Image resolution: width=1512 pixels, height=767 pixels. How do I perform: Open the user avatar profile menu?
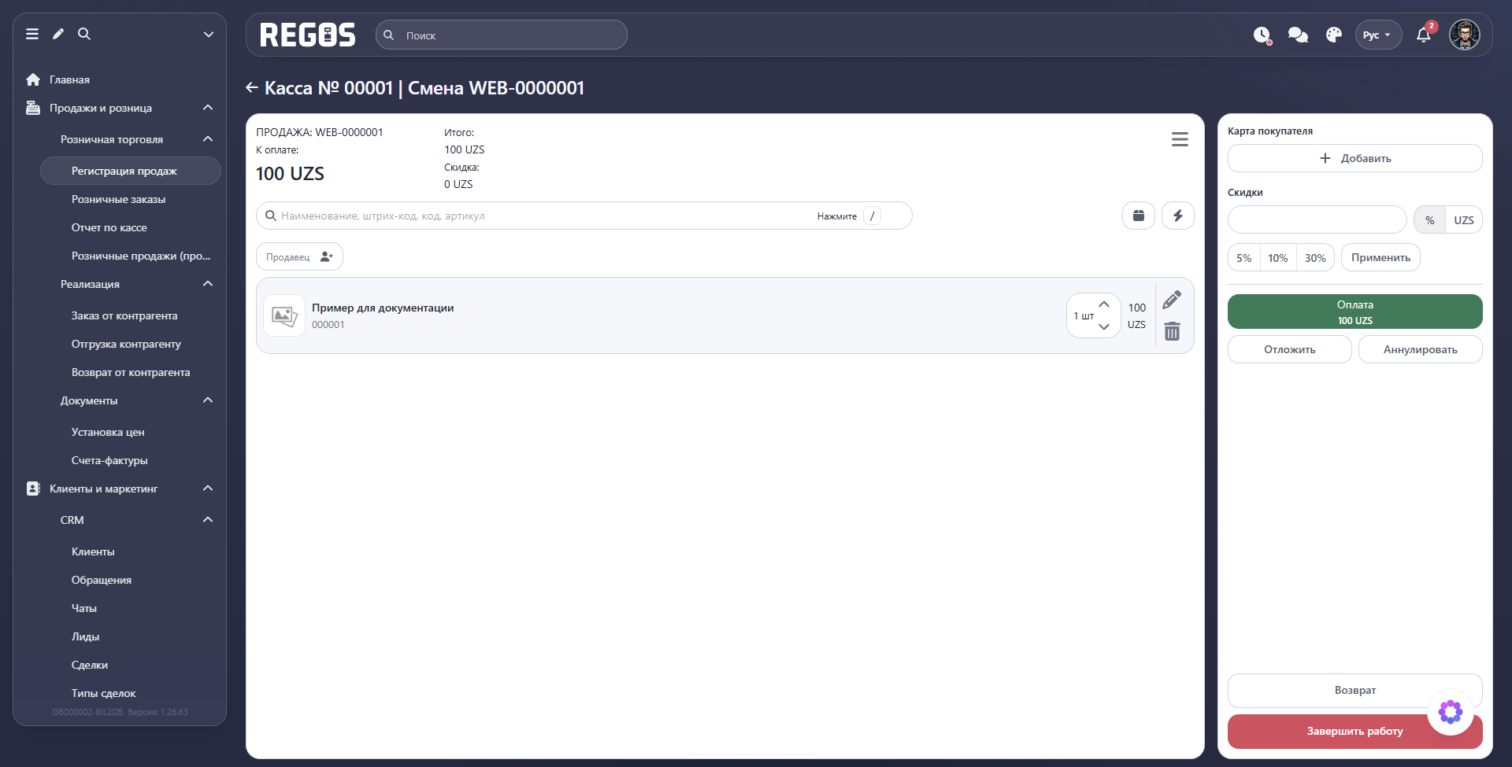(1465, 35)
